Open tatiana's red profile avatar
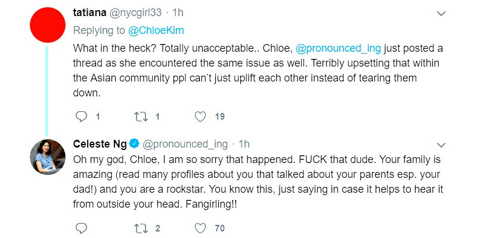This screenshot has height=238, width=477. point(47,26)
